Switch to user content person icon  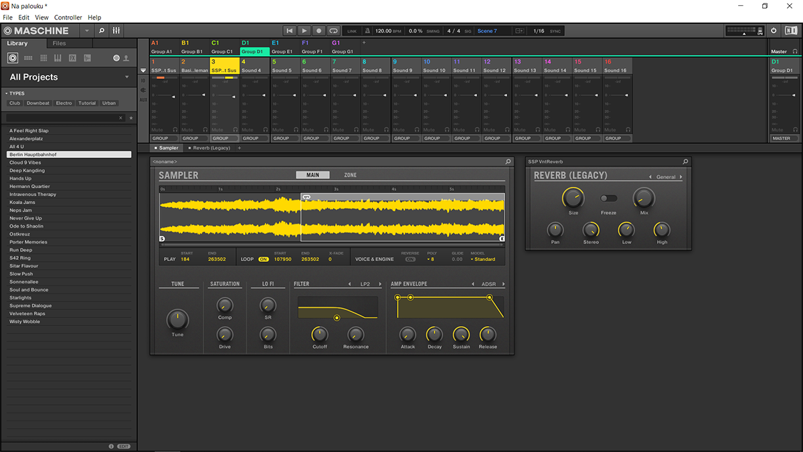coord(126,58)
